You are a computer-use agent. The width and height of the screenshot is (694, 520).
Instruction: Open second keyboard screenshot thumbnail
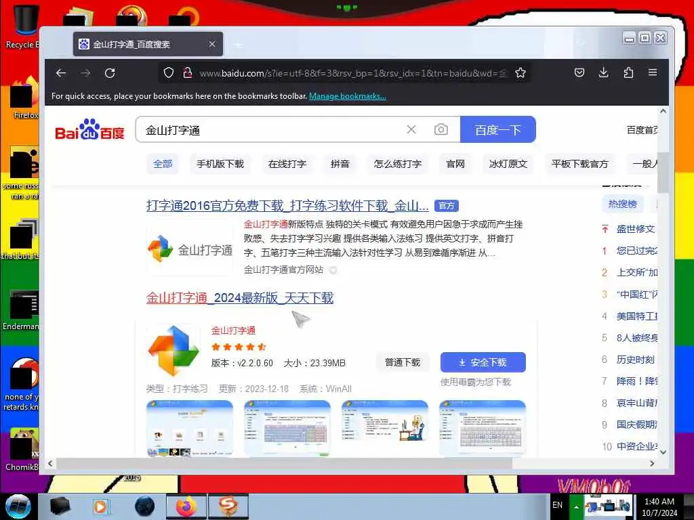tap(287, 428)
